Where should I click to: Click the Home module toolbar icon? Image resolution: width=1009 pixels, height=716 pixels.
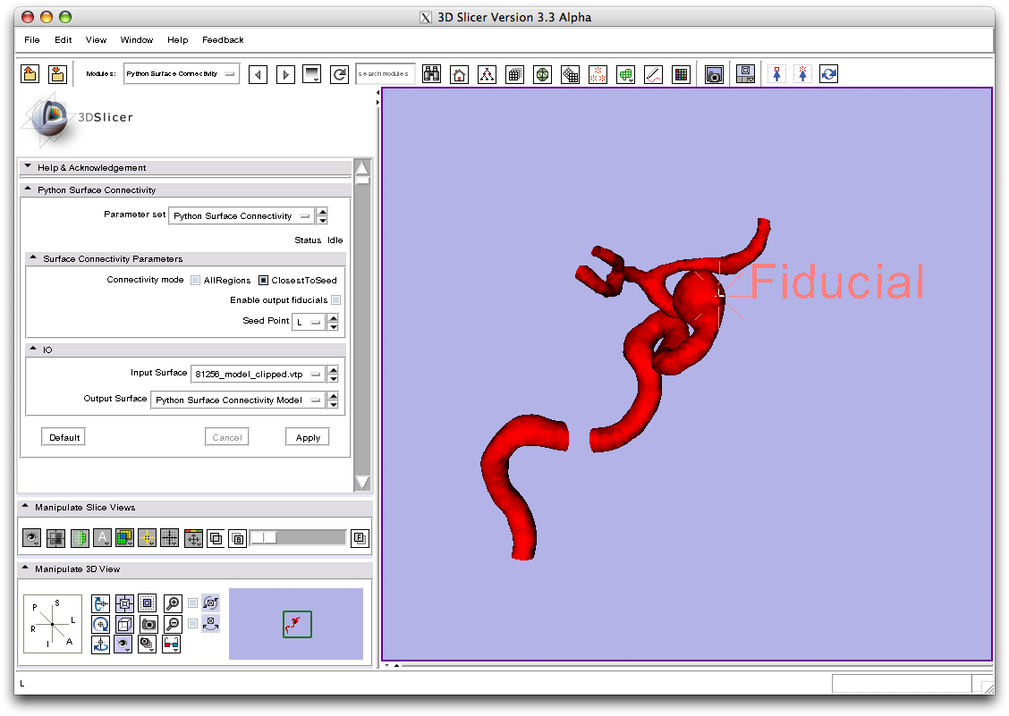(459, 75)
